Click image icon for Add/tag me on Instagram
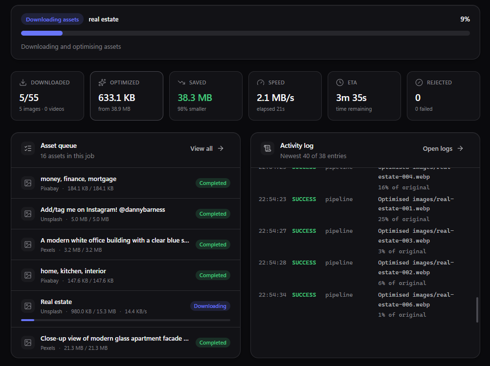 (28, 214)
